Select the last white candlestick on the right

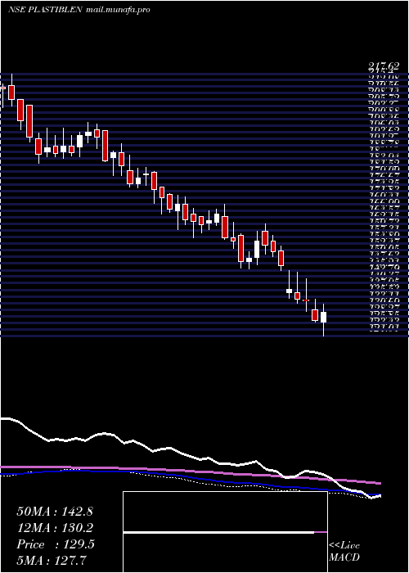pos(323,318)
